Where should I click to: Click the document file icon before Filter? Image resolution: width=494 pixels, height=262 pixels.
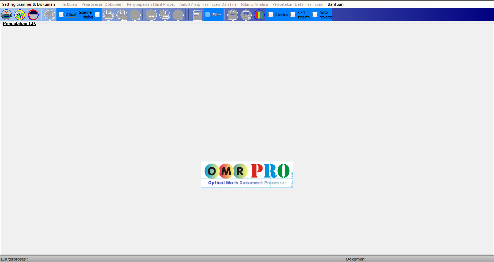click(x=197, y=15)
